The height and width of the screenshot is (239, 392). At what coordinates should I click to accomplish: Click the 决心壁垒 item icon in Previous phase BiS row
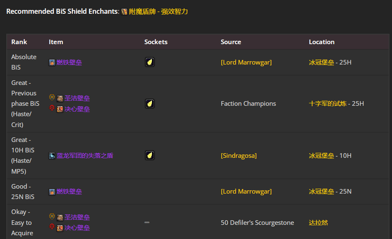[x=60, y=109]
